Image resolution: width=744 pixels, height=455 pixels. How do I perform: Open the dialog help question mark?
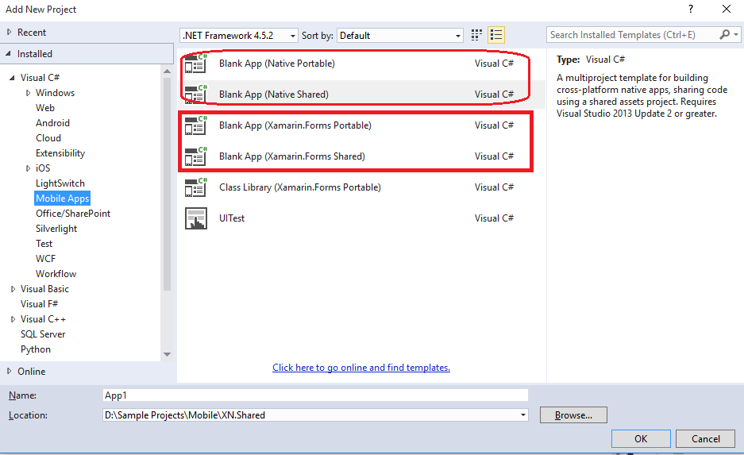click(x=690, y=9)
